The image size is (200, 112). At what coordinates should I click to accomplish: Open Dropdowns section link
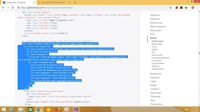155,19
